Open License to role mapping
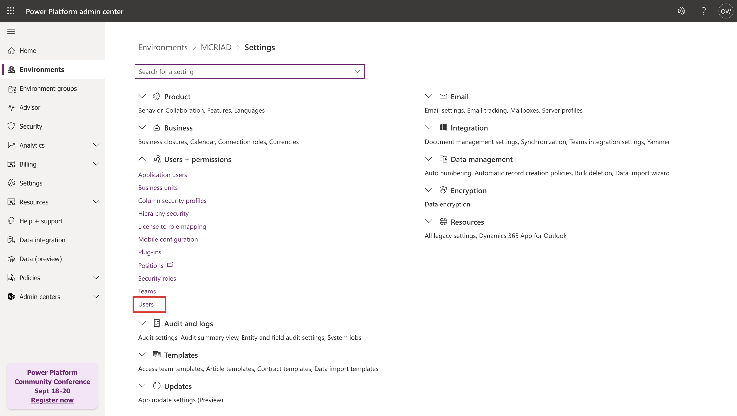This screenshot has height=416, width=737. (172, 226)
